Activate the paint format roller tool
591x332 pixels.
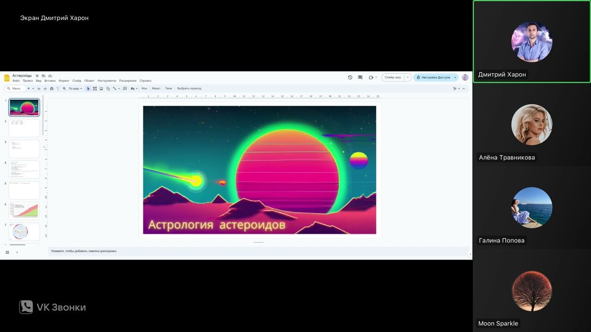point(58,89)
